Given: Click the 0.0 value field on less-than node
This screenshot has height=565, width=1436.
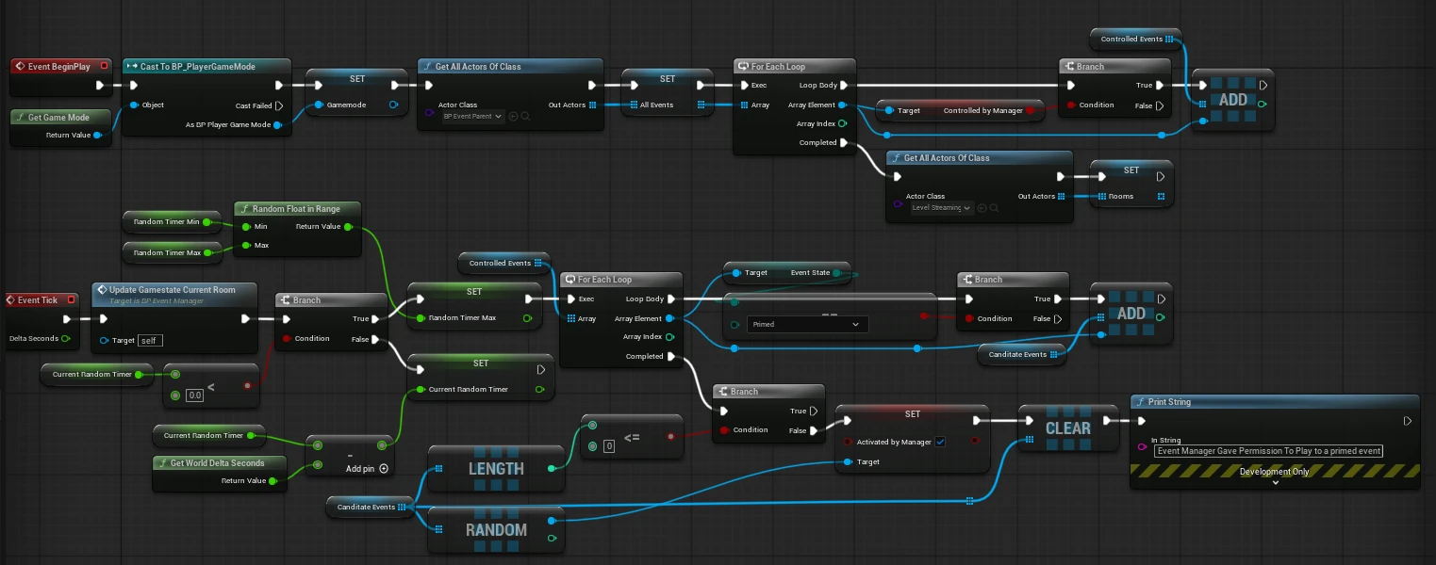Looking at the screenshot, I should [x=195, y=395].
